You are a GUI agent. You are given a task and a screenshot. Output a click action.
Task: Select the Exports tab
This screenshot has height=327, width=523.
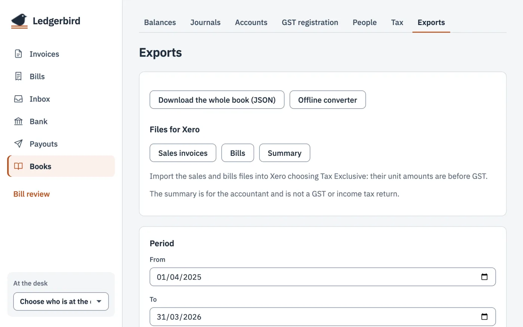click(431, 22)
